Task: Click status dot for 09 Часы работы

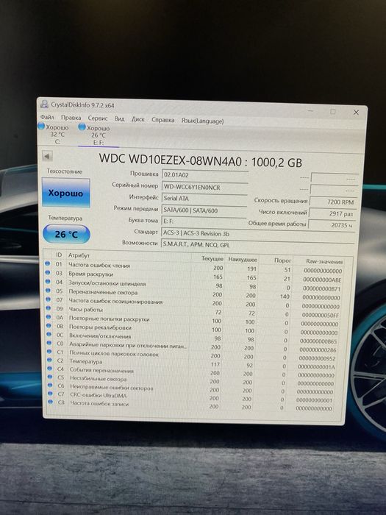Action: click(49, 308)
